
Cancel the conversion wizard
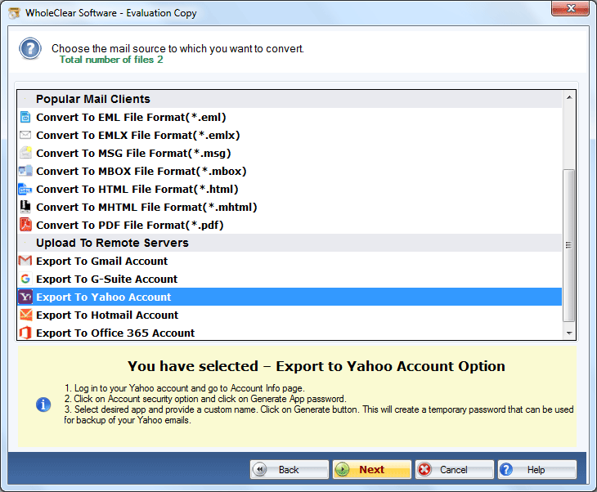click(x=454, y=469)
